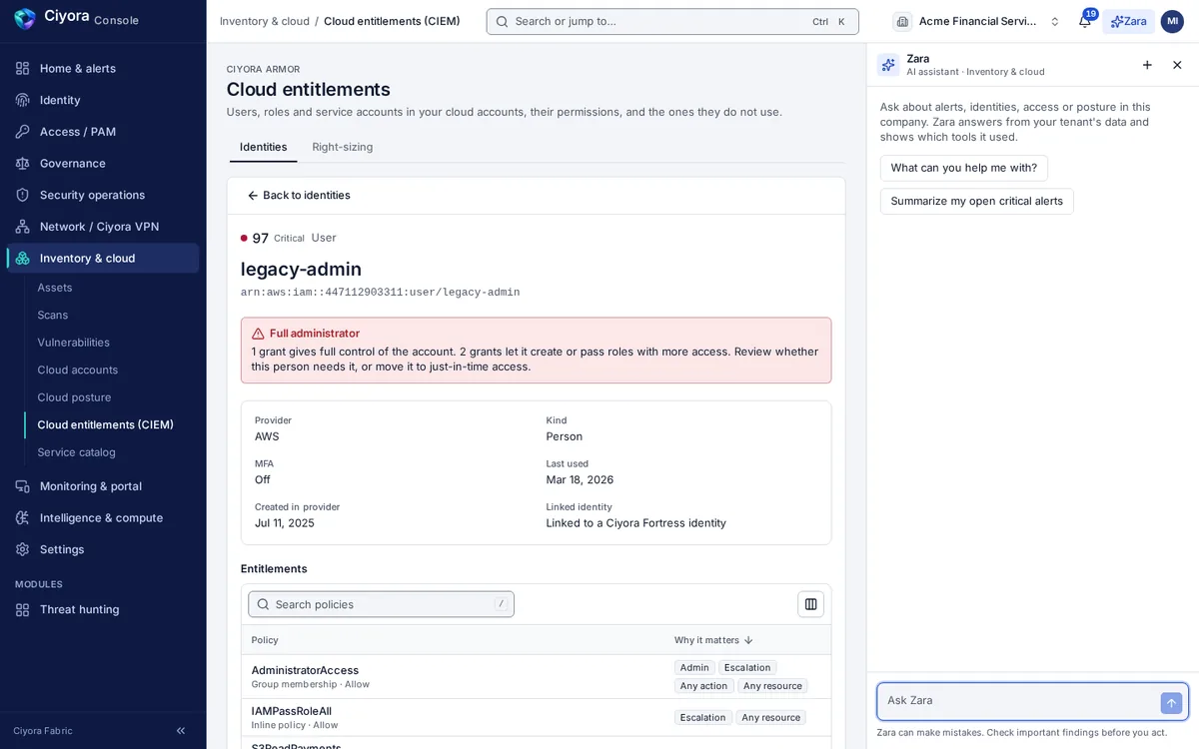Click the Last used Mar 18, 2026 value

coord(580,479)
